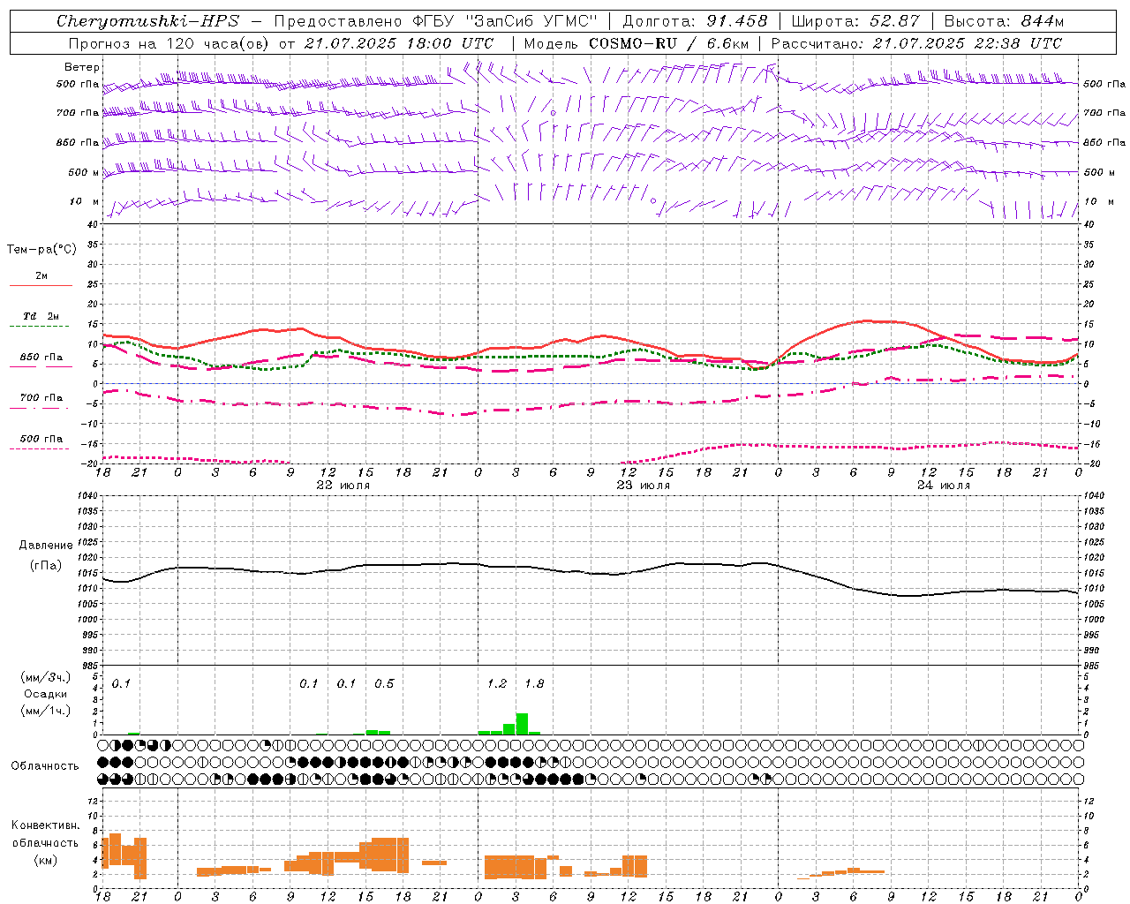Click the '(мм/3ч.)' precipitation unit label
Viewport: 1130px width, 904px height.
click(46, 677)
